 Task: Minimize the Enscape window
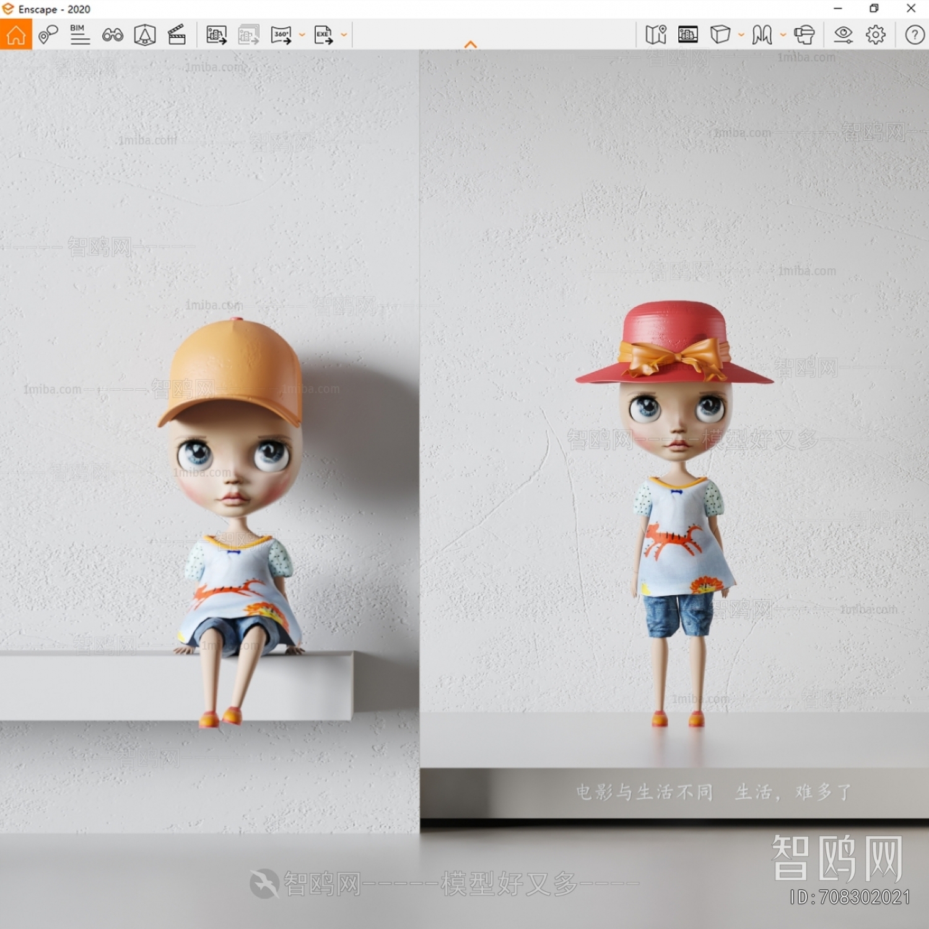tap(838, 9)
